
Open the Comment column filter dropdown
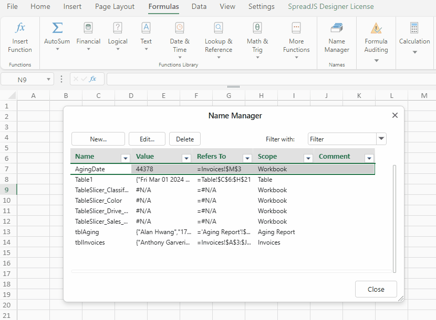pos(369,158)
